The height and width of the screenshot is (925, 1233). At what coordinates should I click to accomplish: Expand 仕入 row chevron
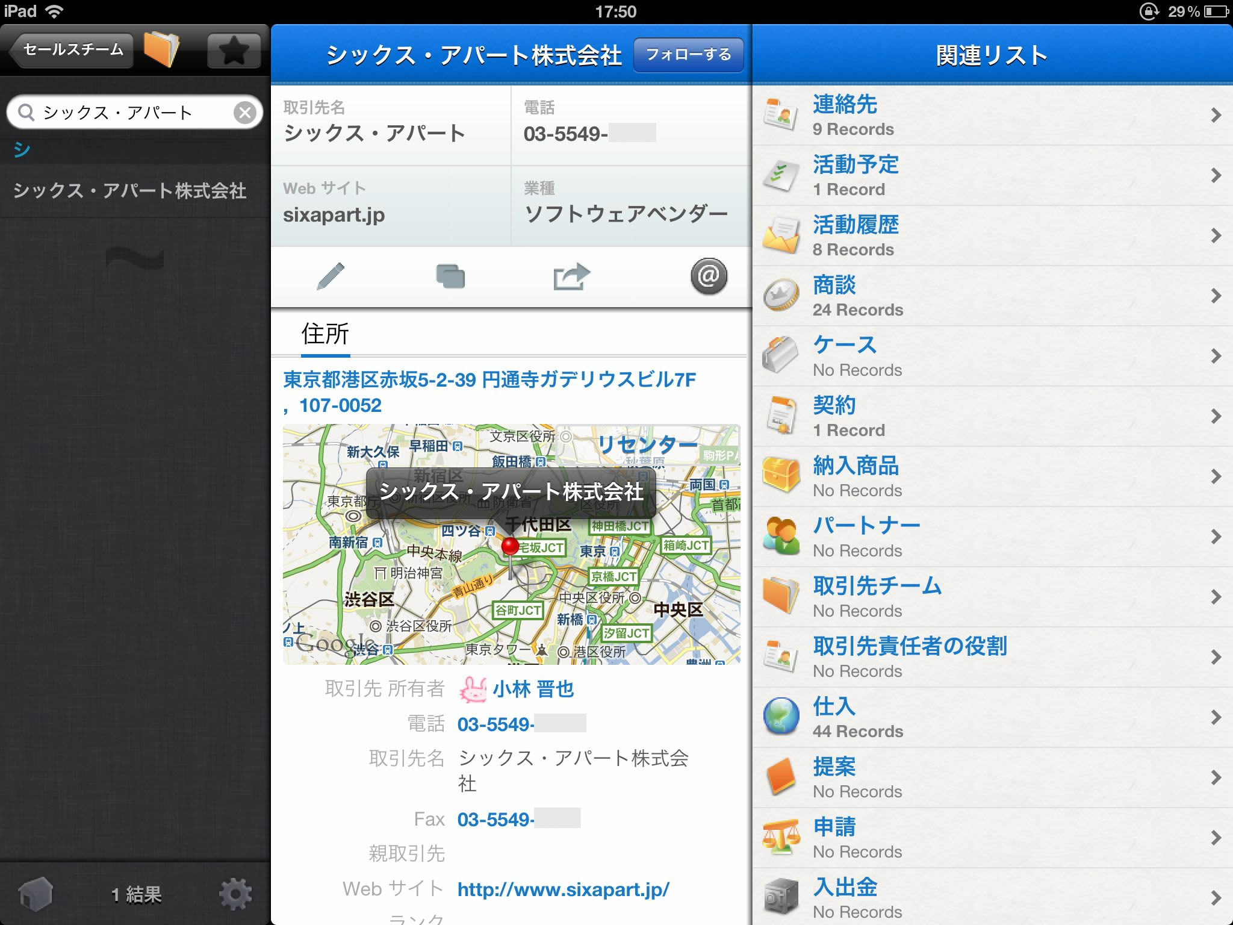pos(1216,717)
